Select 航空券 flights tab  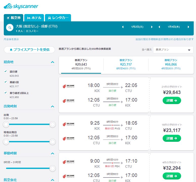pyautogui.click(x=13, y=18)
